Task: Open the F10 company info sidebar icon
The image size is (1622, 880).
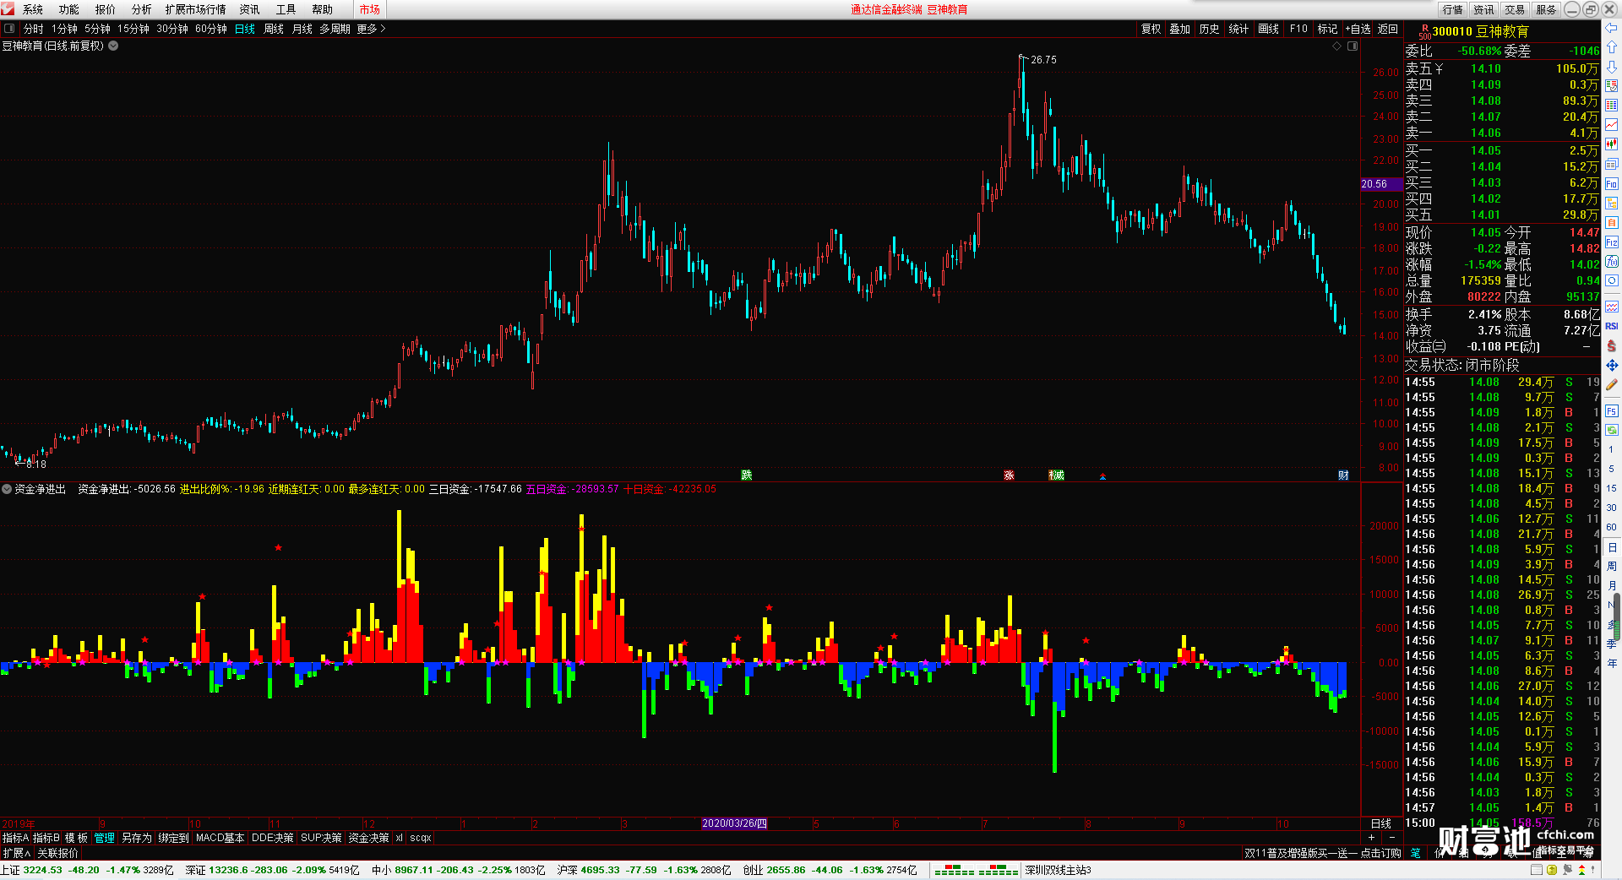Action: pyautogui.click(x=1612, y=184)
